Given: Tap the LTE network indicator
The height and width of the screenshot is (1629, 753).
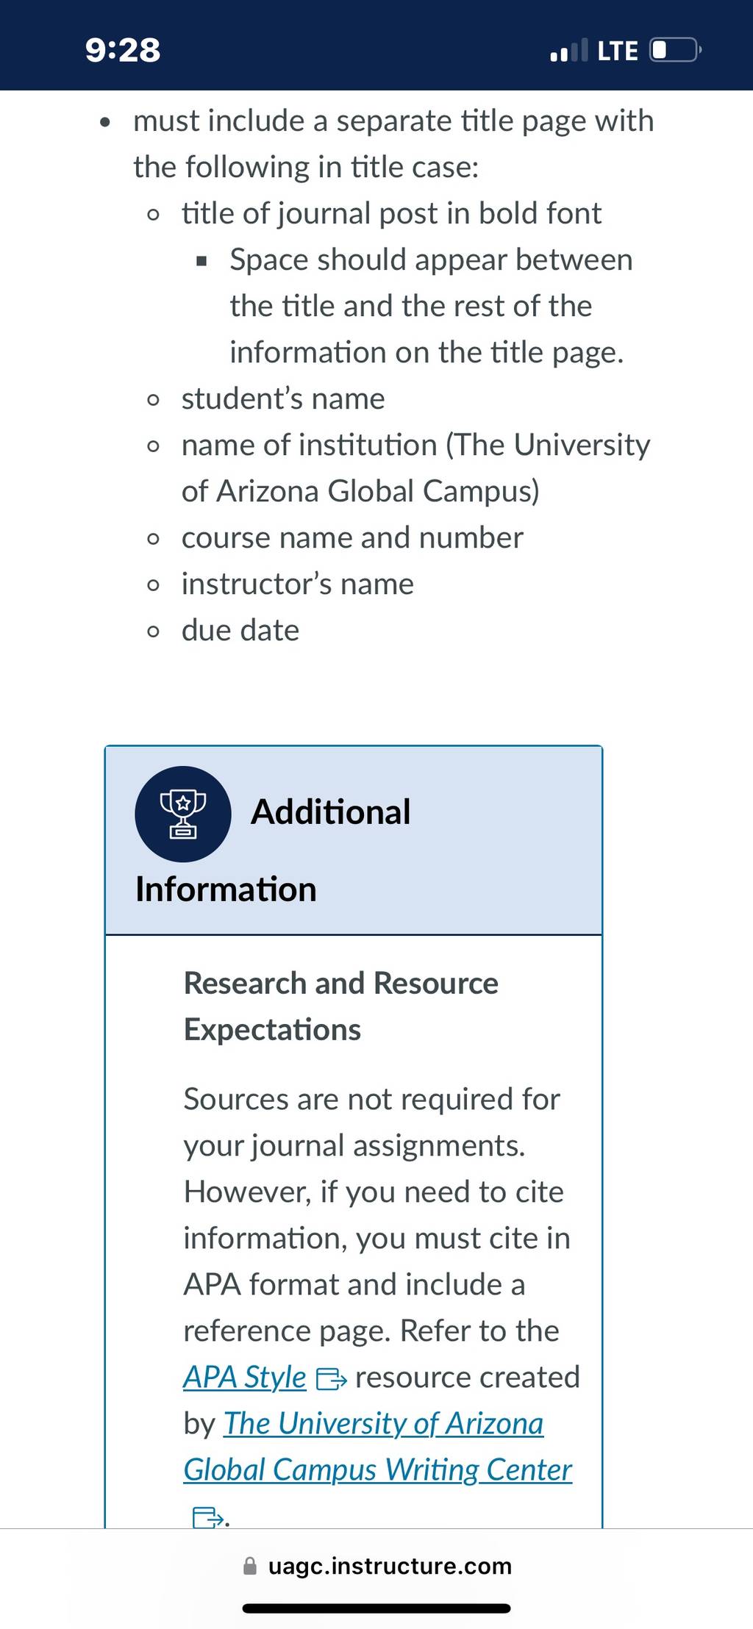Looking at the screenshot, I should [x=617, y=51].
